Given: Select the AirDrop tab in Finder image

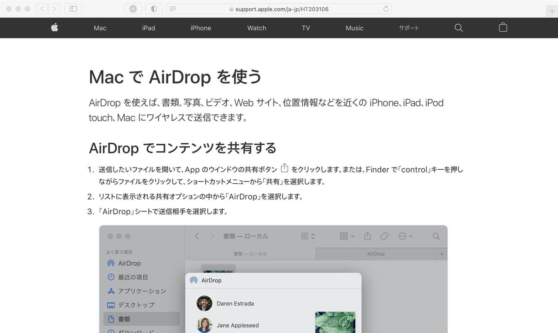Looking at the screenshot, I should [376, 254].
